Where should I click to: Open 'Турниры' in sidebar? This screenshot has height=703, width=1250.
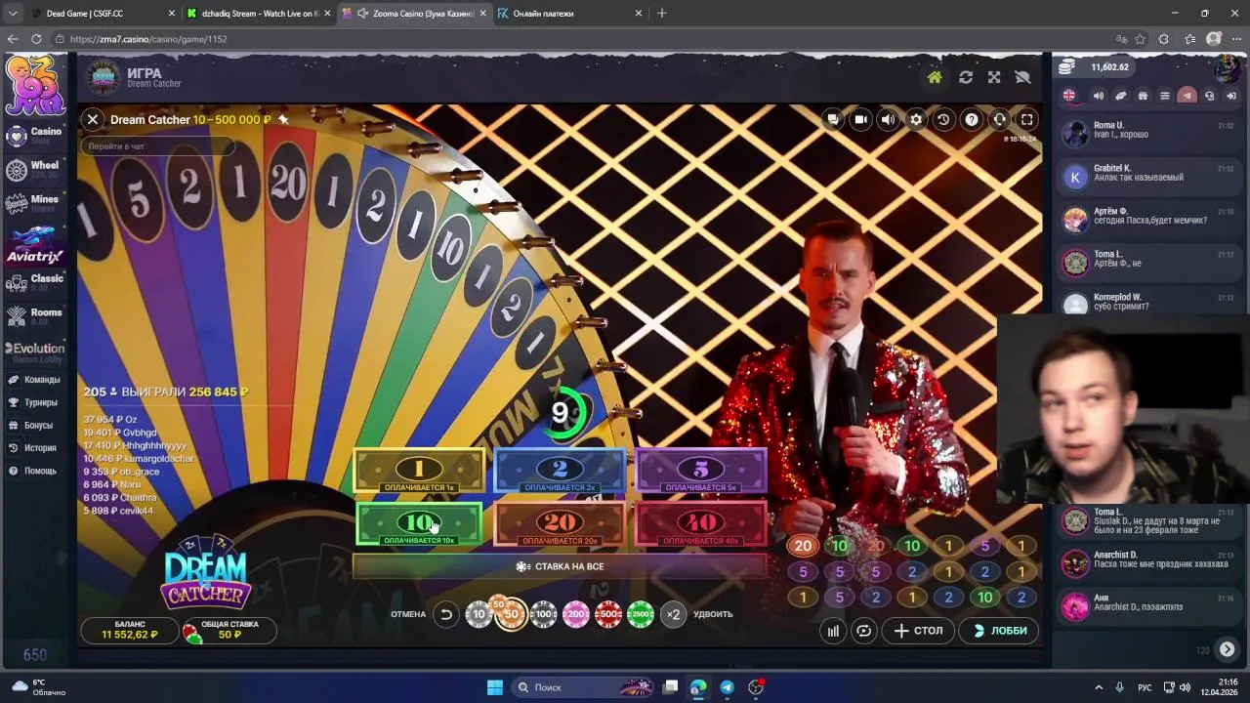[34, 402]
